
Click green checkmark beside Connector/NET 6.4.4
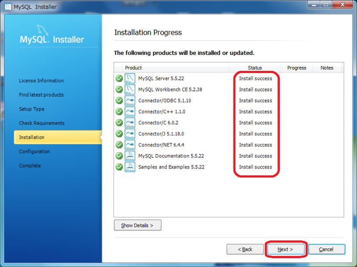119,145
